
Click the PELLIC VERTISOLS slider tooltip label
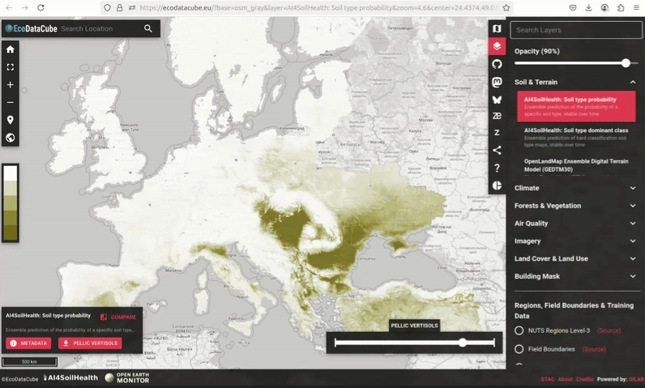coord(414,326)
